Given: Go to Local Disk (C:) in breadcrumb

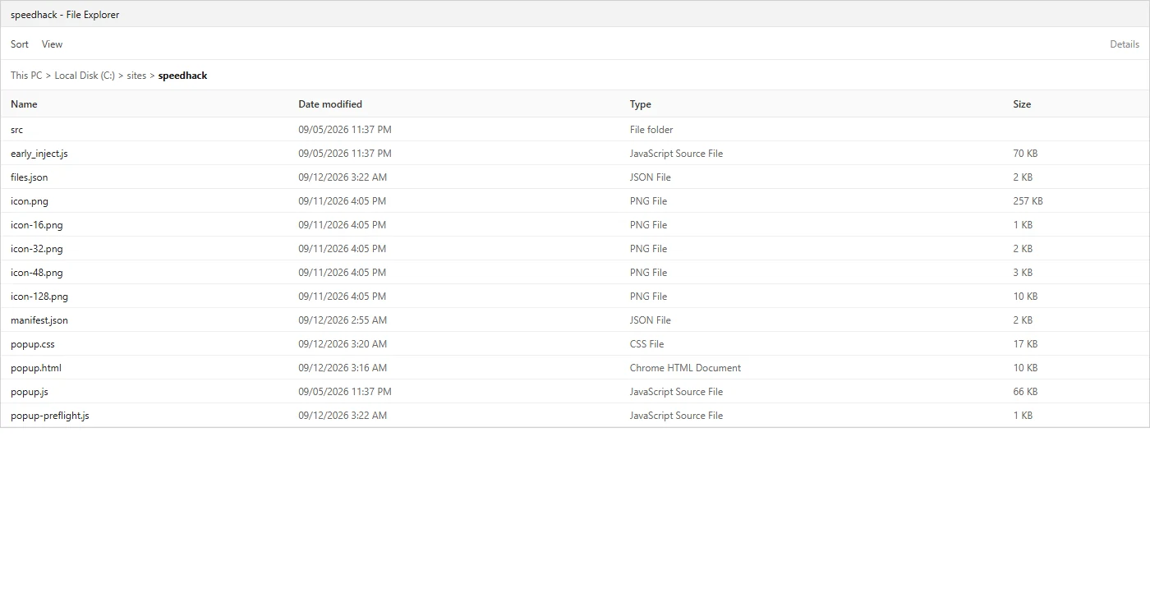Looking at the screenshot, I should click(x=85, y=76).
